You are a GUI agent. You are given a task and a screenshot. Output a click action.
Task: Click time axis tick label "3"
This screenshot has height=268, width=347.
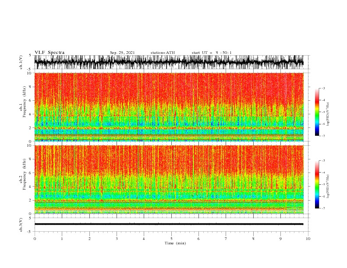117,239
